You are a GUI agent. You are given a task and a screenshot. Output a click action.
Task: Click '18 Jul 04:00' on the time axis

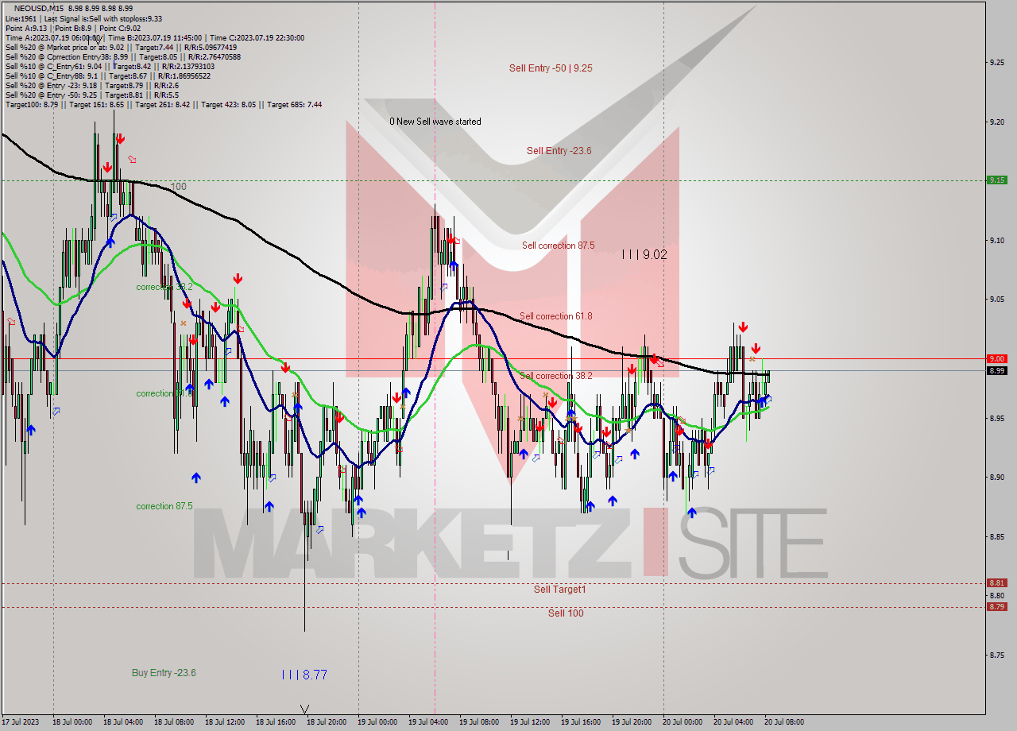tap(123, 722)
